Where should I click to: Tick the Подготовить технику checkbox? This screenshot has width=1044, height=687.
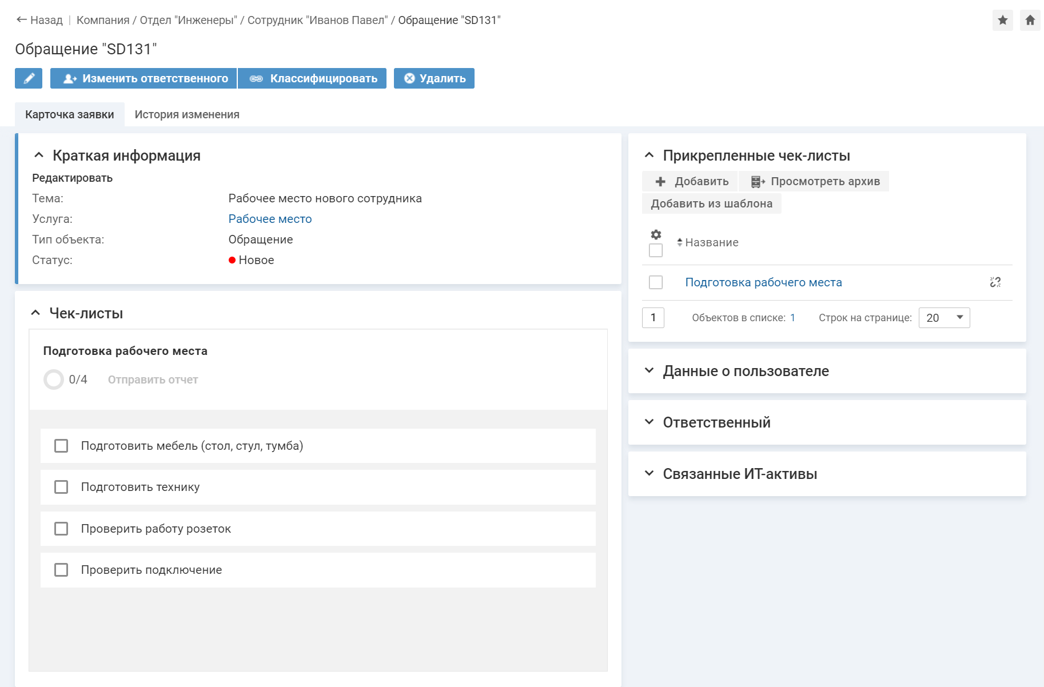(x=61, y=487)
